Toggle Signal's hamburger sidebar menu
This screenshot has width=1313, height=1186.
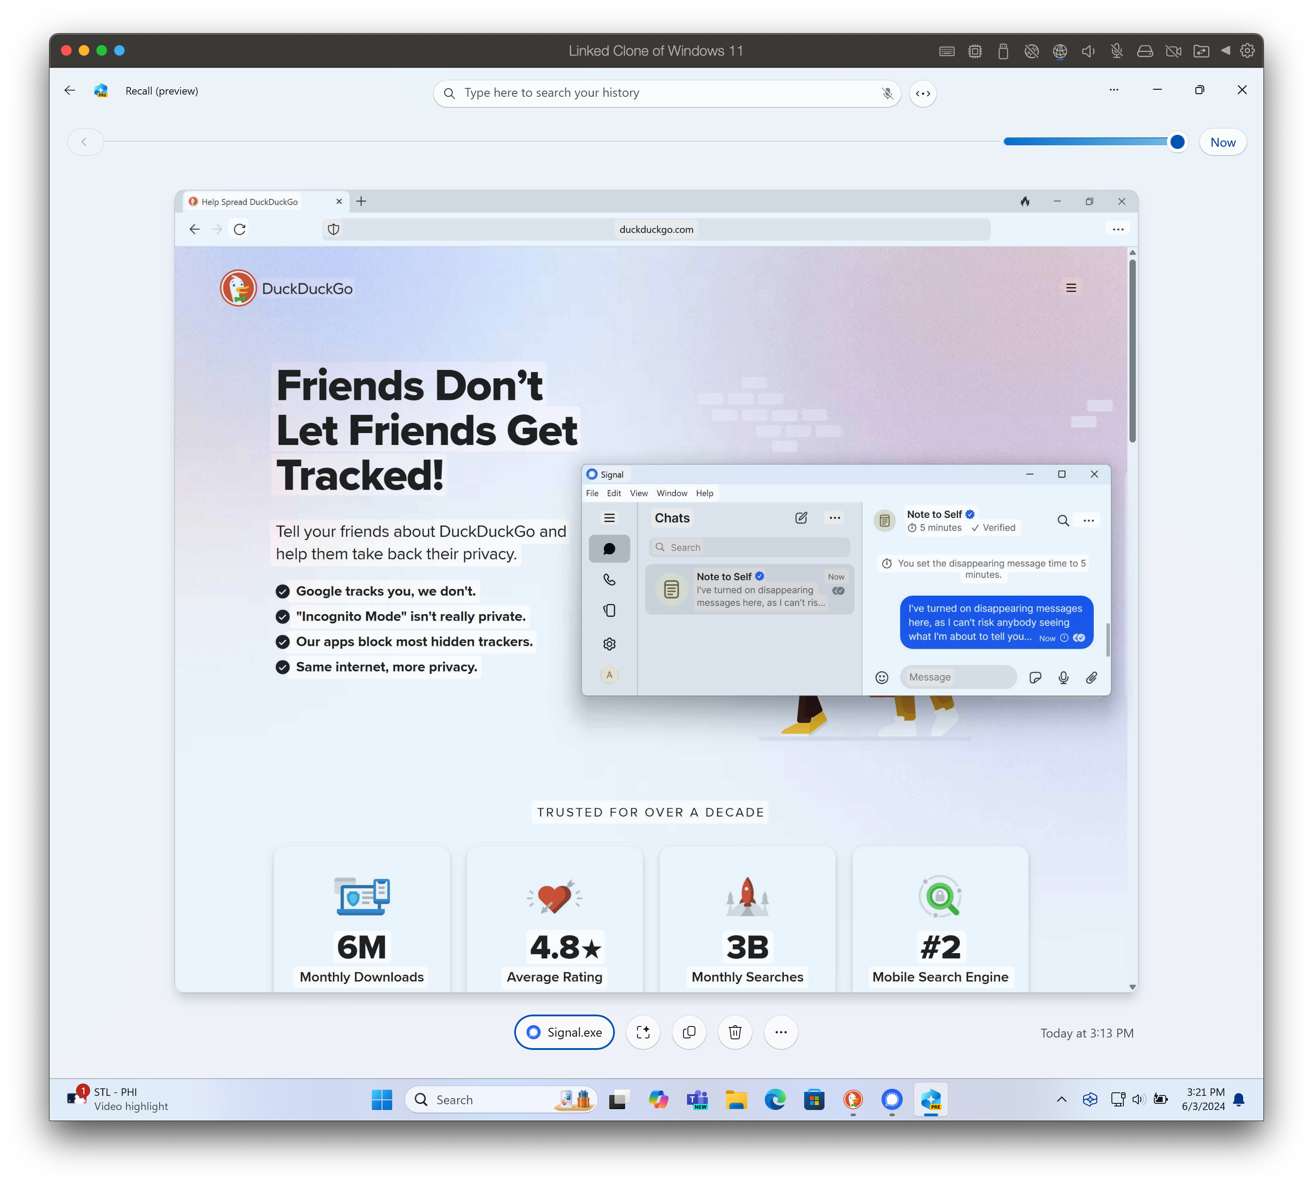tap(609, 518)
